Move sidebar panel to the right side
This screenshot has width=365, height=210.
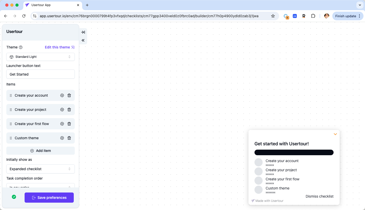tap(83, 32)
